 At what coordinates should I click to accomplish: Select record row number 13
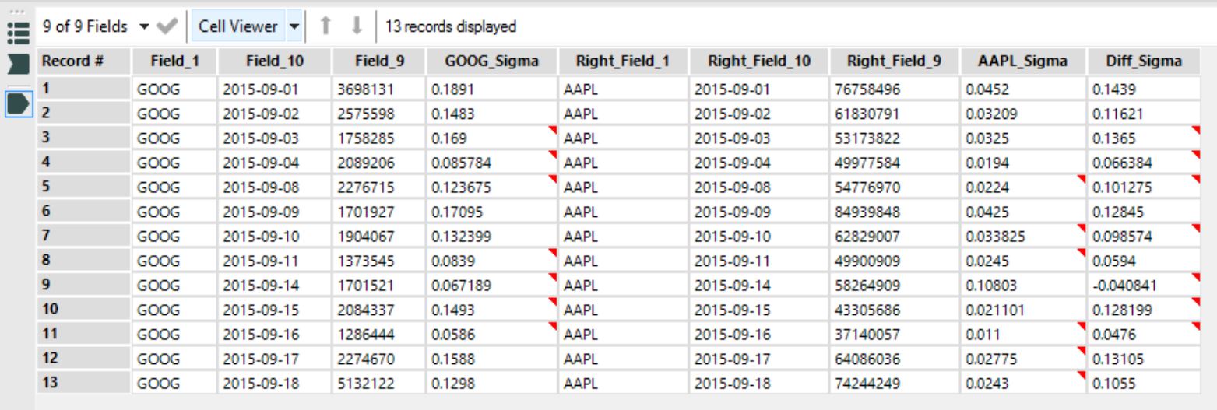[x=83, y=384]
